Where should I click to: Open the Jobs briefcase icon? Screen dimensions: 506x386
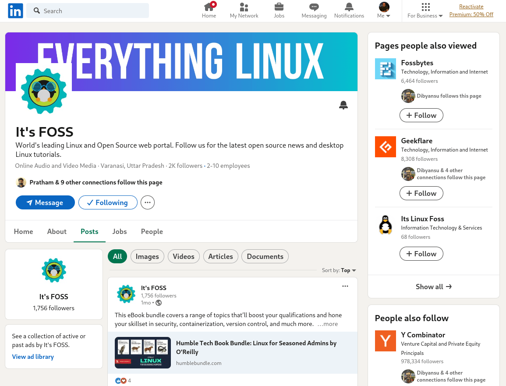(x=279, y=10)
